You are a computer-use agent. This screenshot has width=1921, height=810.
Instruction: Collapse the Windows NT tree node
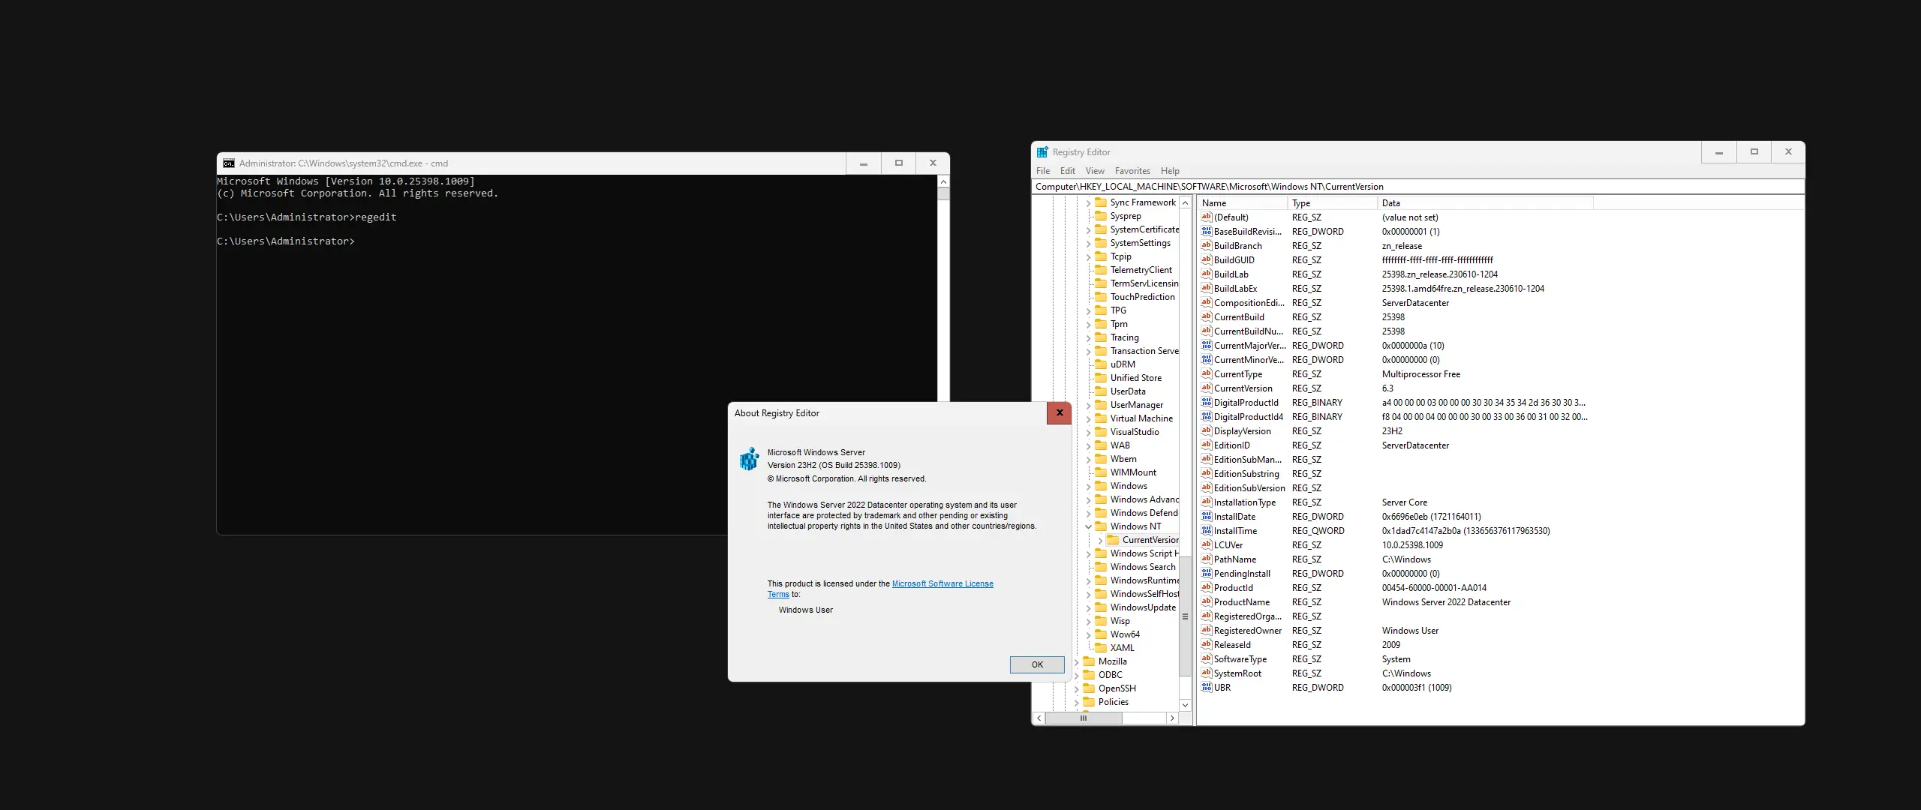pos(1088,526)
